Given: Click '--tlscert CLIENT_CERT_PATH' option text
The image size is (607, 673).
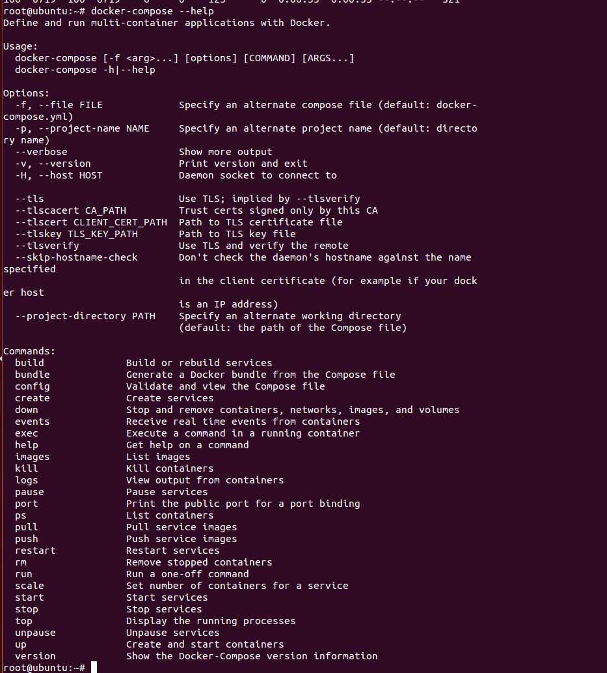Looking at the screenshot, I should [91, 222].
